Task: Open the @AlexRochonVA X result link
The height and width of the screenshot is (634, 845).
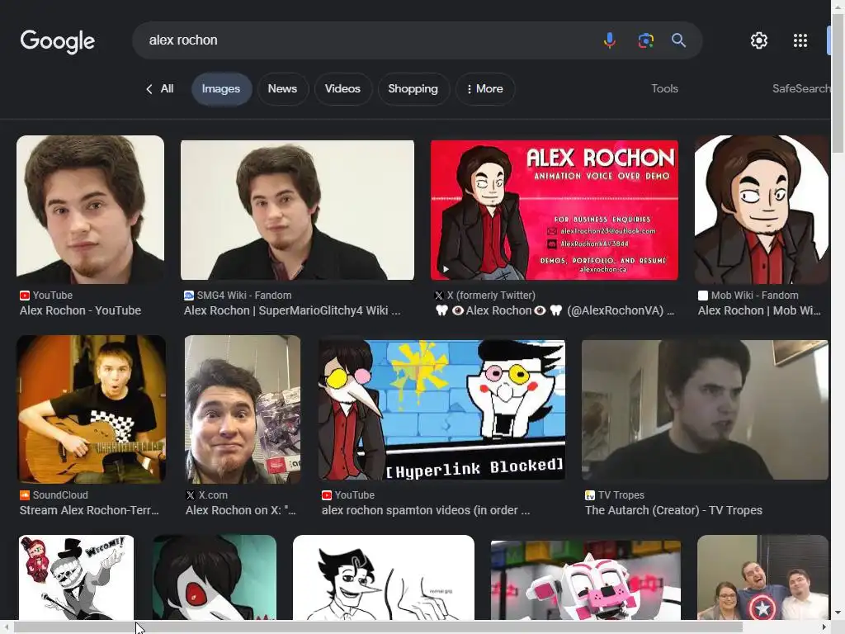Action: click(x=555, y=310)
